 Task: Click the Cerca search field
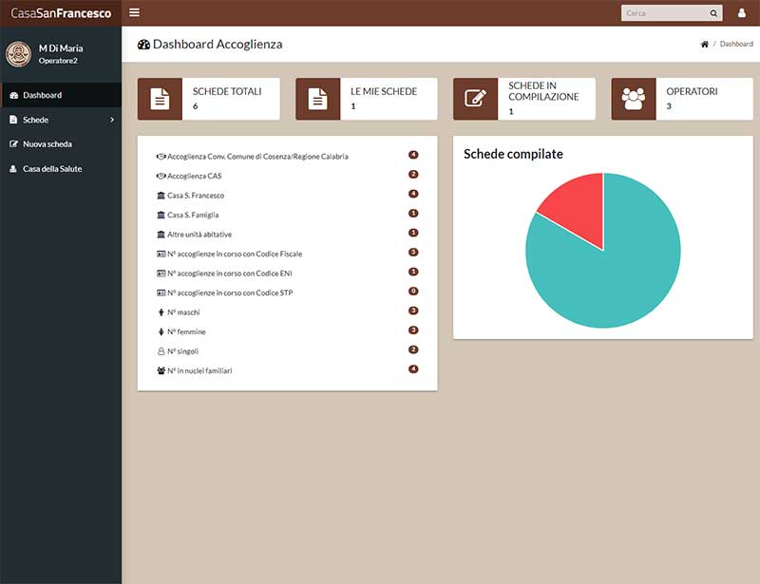(x=665, y=13)
